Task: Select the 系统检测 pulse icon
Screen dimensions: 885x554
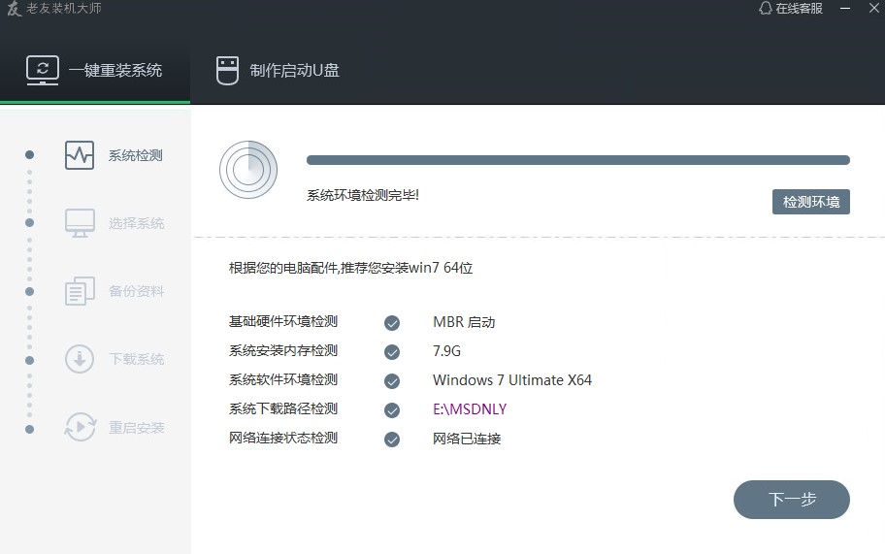Action: click(80, 155)
